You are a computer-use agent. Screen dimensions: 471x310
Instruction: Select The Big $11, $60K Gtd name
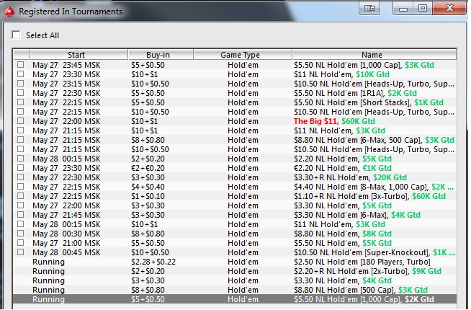click(x=334, y=121)
